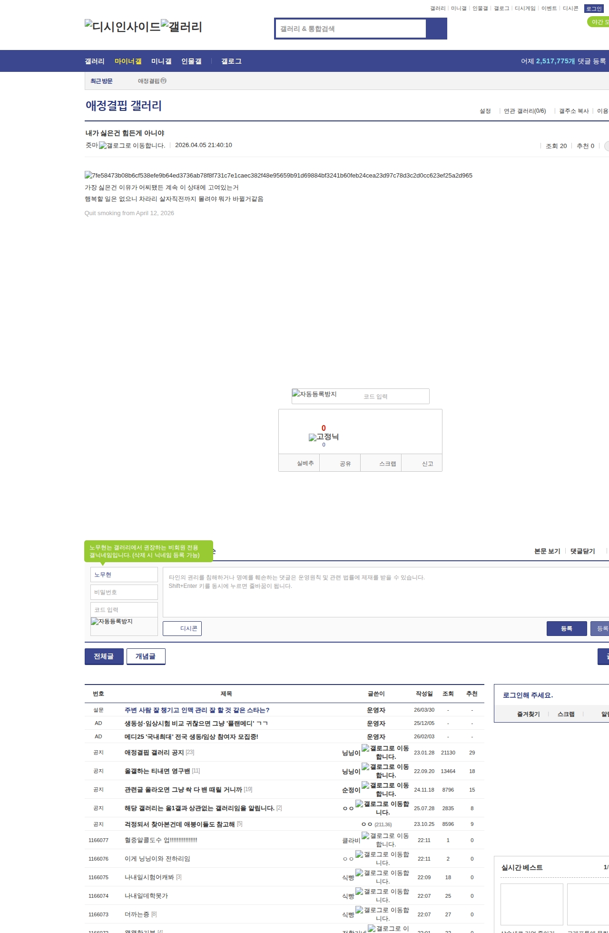Screen dimensions: 609x933
Task: Open 마이너갤 in the main navigation bar
Action: pyautogui.click(x=128, y=61)
